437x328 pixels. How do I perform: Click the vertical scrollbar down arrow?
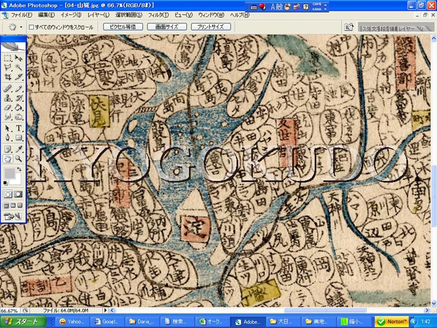click(x=434, y=304)
